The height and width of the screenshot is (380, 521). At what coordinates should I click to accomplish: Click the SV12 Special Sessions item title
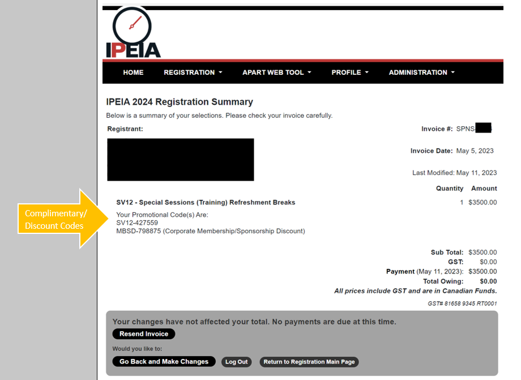206,202
